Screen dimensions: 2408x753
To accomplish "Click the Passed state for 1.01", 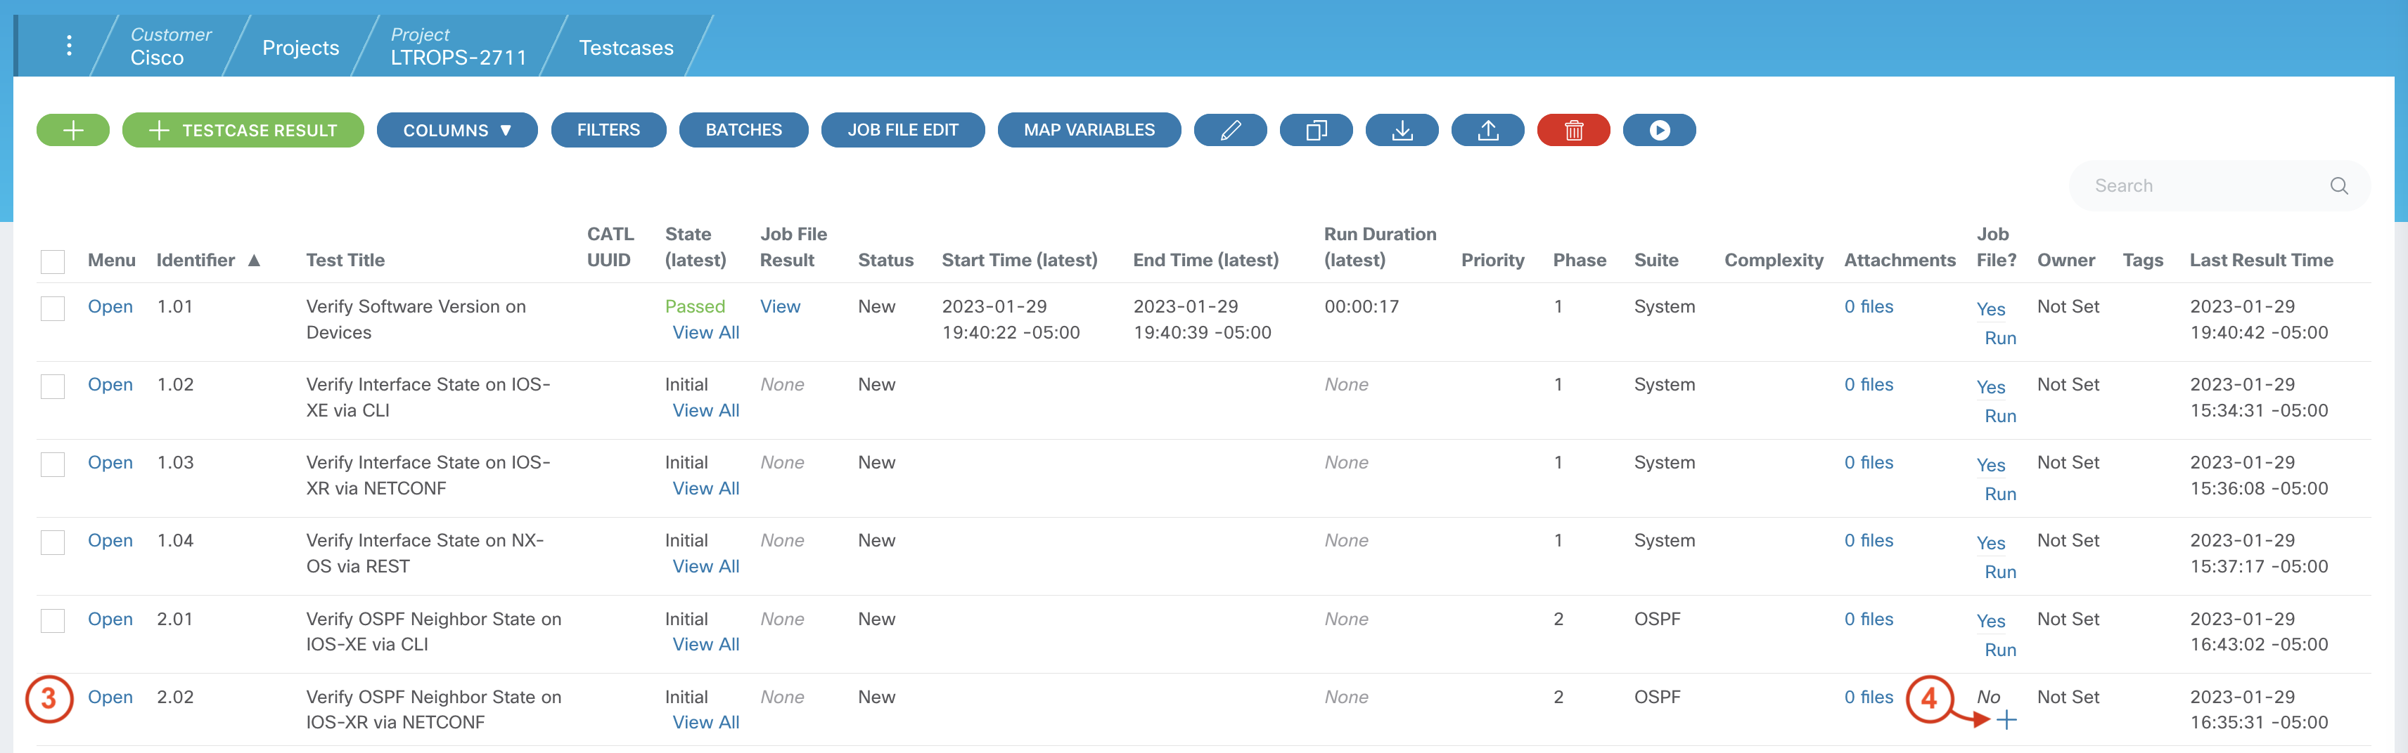I will [x=695, y=307].
